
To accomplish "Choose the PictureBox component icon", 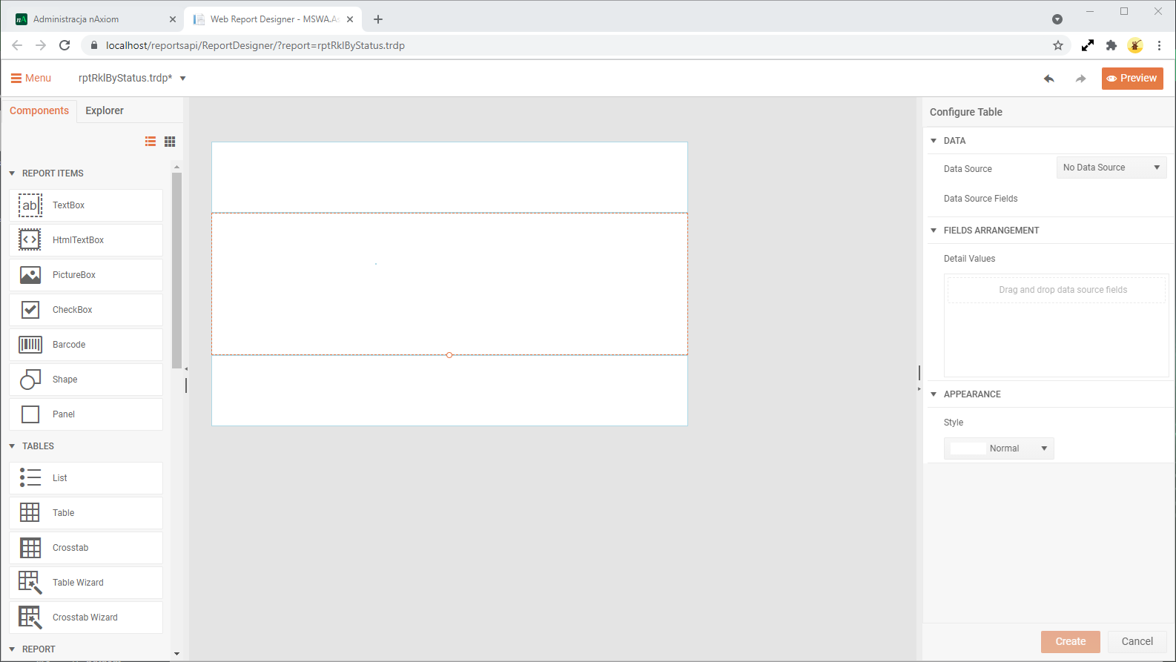I will [x=30, y=275].
